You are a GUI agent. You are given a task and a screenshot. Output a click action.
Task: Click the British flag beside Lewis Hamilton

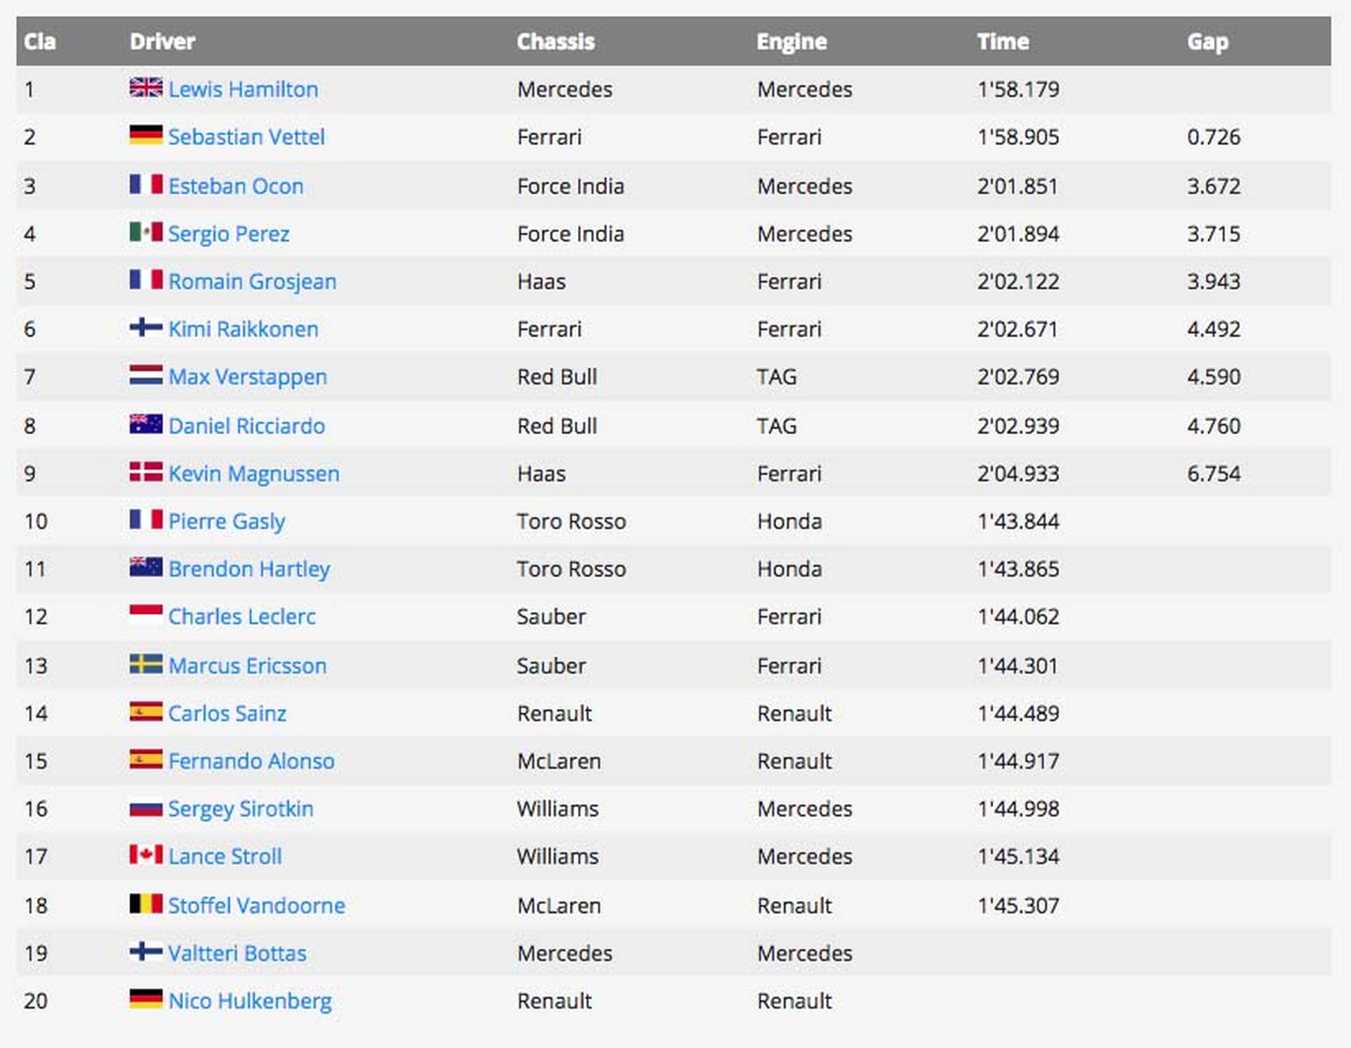pyautogui.click(x=146, y=87)
